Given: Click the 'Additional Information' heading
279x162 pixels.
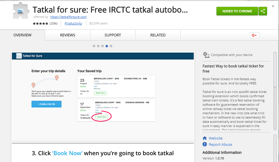Looking at the screenshot, I should (x=222, y=152).
